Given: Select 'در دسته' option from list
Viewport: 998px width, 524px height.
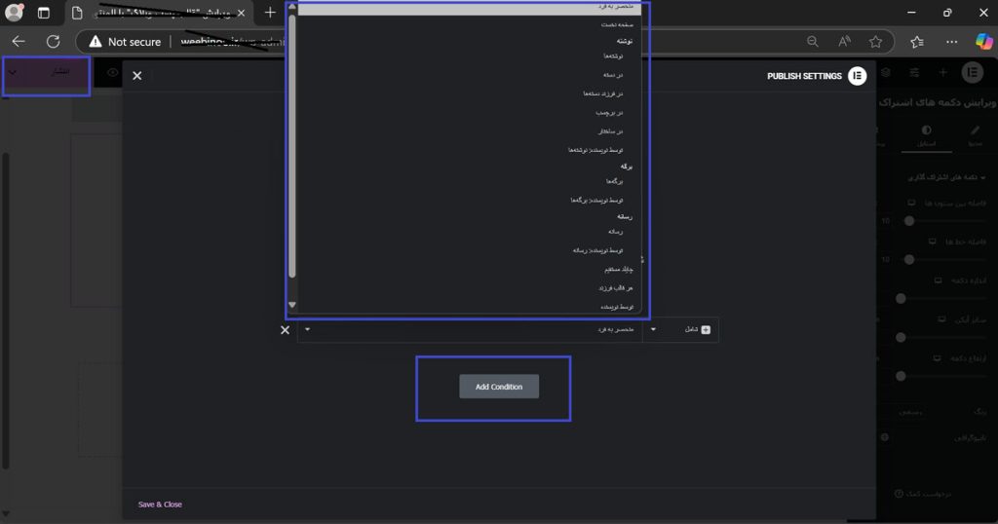Looking at the screenshot, I should click(613, 75).
